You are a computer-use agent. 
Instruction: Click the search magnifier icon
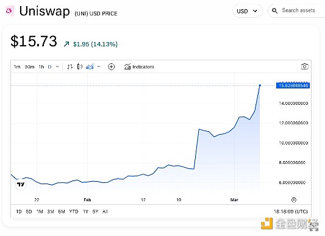tap(274, 11)
